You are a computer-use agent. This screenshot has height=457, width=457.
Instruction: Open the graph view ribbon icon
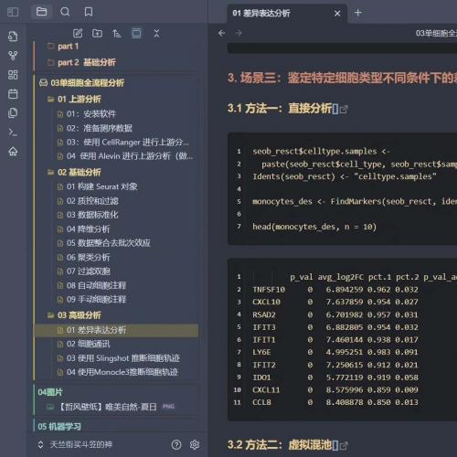click(x=13, y=56)
